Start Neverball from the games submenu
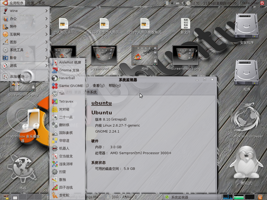Viewport: 267px width, 200px height. pos(67,78)
